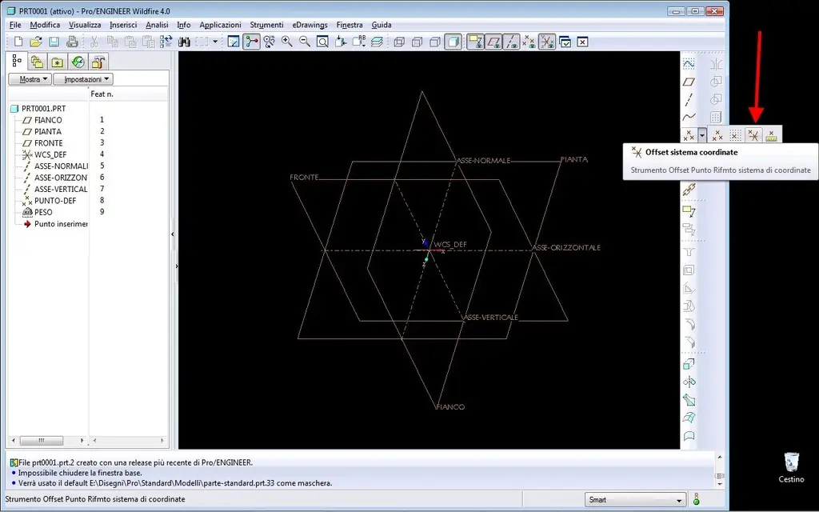Select the Field point tool
Viewport: 819px width, 512px height.
pos(771,135)
